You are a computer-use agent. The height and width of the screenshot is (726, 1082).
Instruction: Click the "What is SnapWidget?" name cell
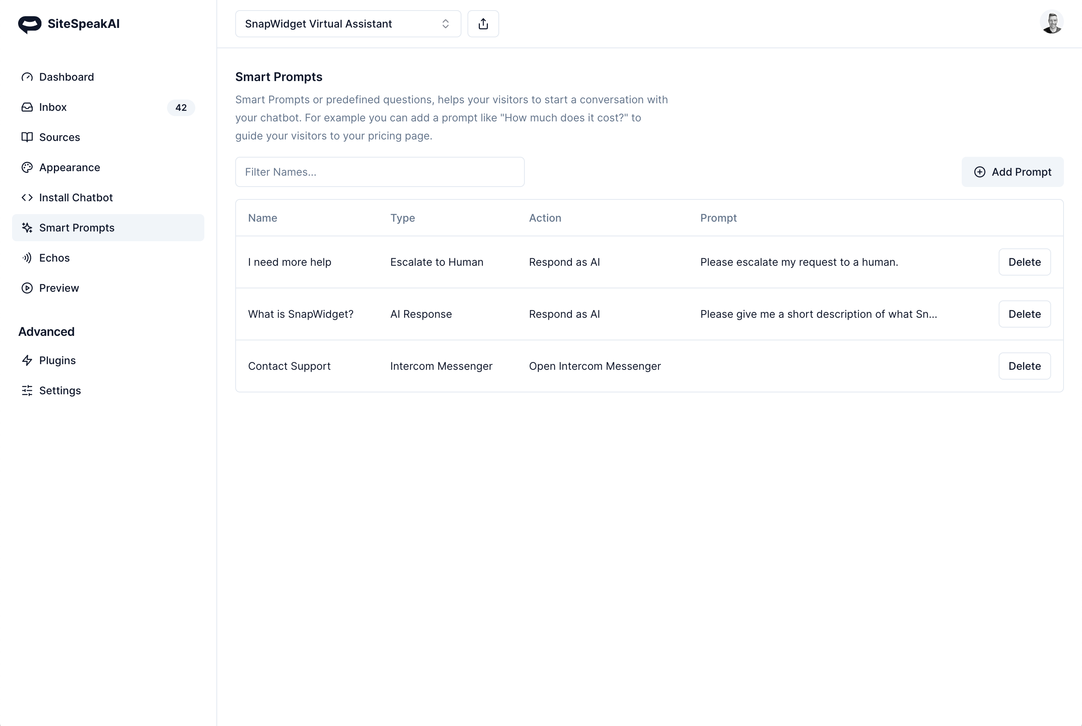[301, 314]
